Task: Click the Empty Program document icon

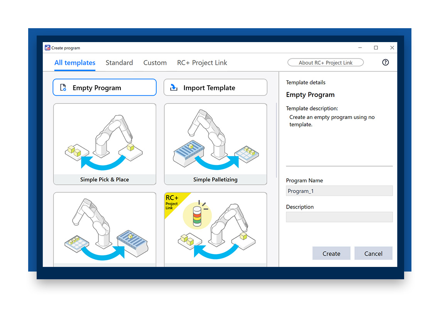Action: [x=63, y=87]
